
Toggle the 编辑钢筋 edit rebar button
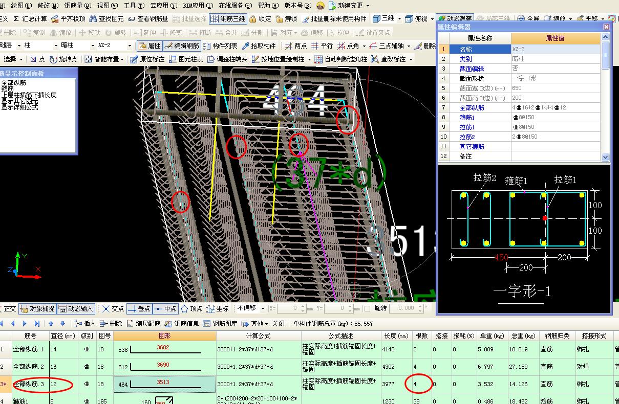point(182,46)
